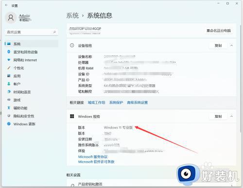This screenshot has width=243, height=188.
Task: Open 游戏 settings page
Action: [x=17, y=100]
